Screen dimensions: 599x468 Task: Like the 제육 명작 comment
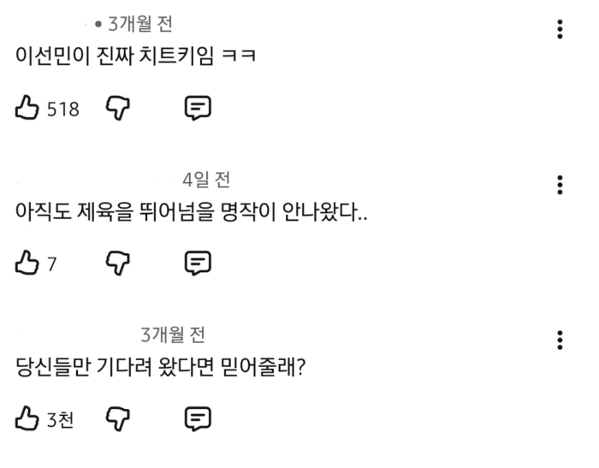tap(27, 263)
